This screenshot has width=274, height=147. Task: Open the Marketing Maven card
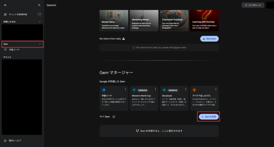[144, 21]
